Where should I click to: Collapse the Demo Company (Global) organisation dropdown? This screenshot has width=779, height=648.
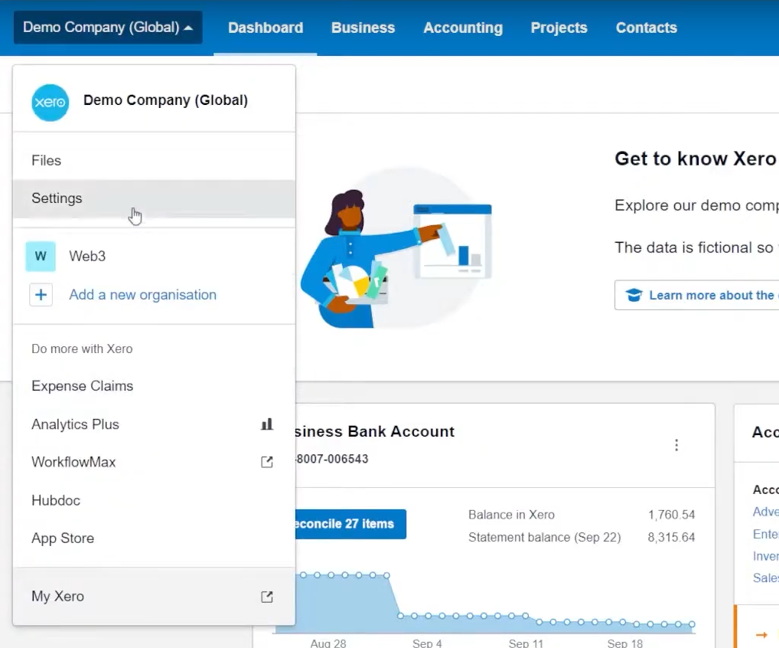coord(108,28)
